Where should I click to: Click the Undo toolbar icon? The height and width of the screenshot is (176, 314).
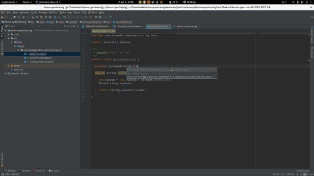pyautogui.click(x=24, y=18)
